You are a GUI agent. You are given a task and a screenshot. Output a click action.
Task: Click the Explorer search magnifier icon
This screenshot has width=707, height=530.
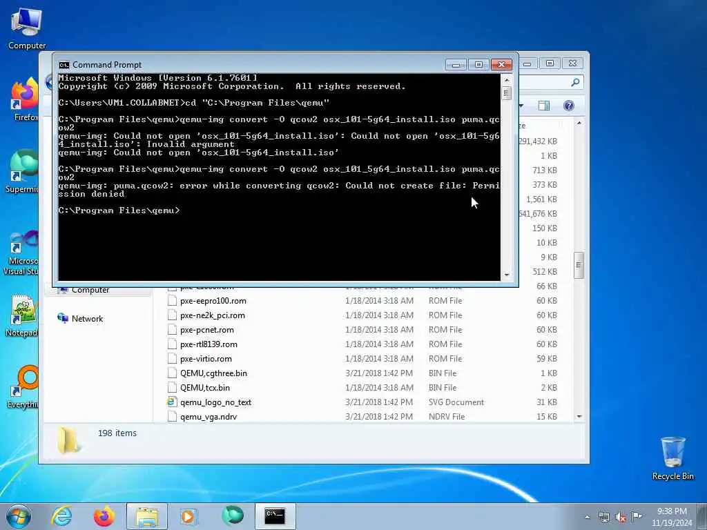click(x=575, y=82)
